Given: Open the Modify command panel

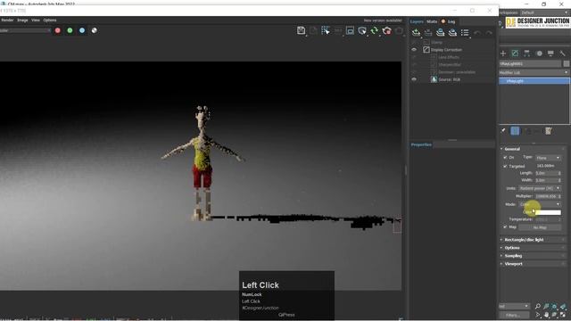Looking at the screenshot, I should pos(515,53).
